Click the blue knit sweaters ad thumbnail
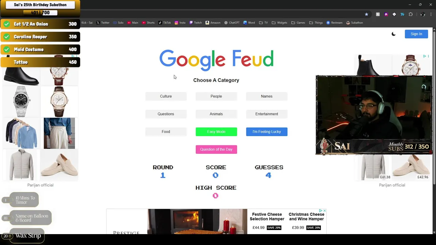 pos(21,133)
